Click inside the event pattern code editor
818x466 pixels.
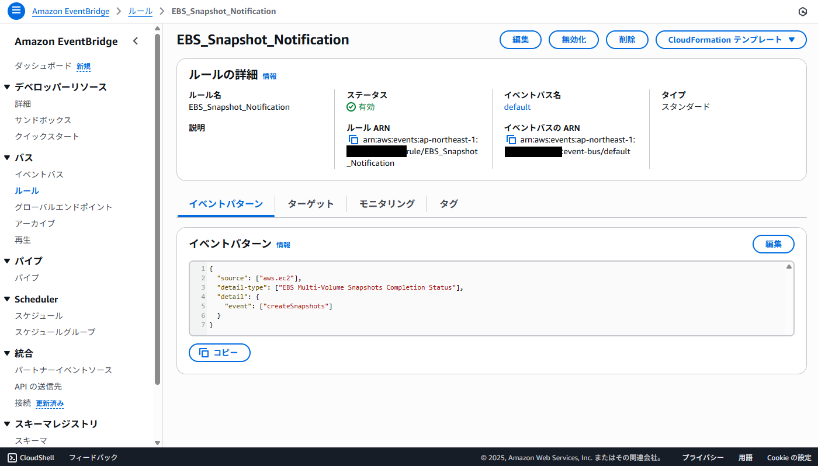(491, 298)
